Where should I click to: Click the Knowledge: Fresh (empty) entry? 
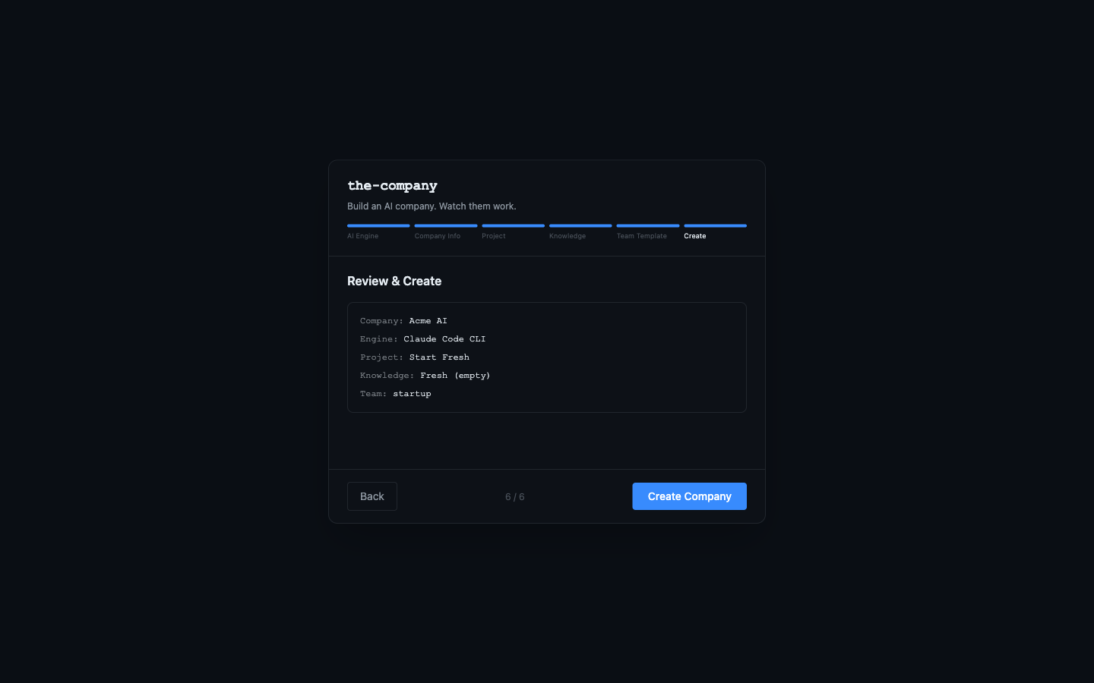425,375
